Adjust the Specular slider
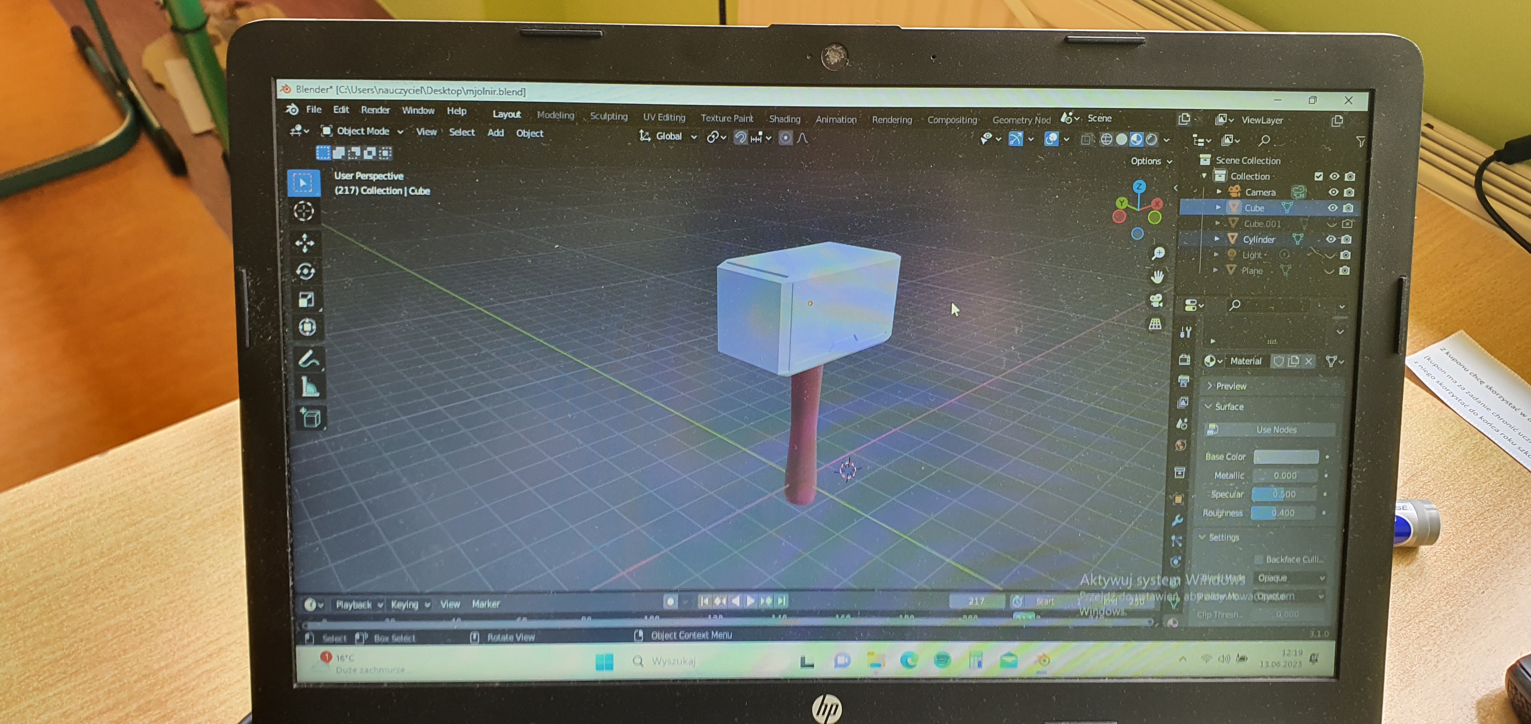The width and height of the screenshot is (1531, 724). [1285, 494]
